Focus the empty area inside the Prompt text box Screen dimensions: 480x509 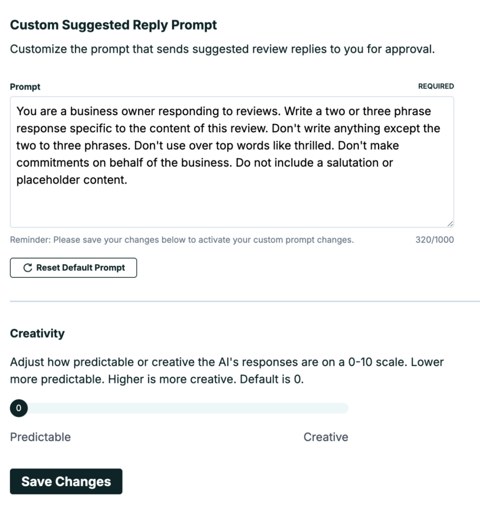coord(232,206)
